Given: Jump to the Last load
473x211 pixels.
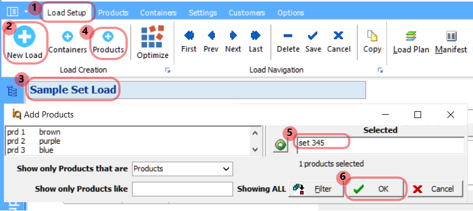Looking at the screenshot, I should point(255,36).
